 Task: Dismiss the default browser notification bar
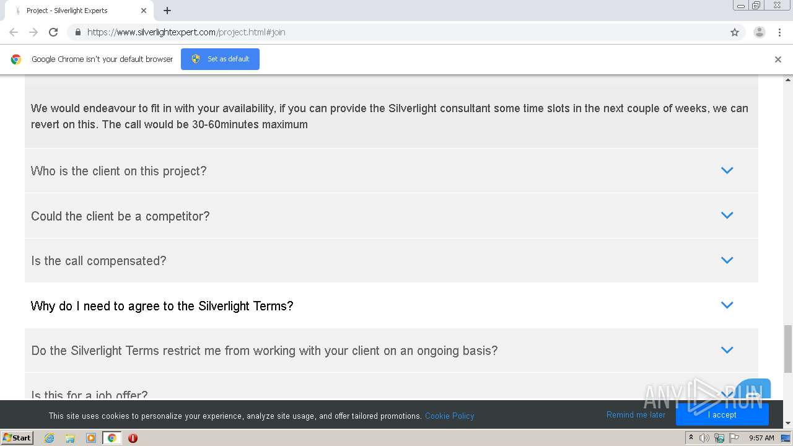(x=778, y=59)
